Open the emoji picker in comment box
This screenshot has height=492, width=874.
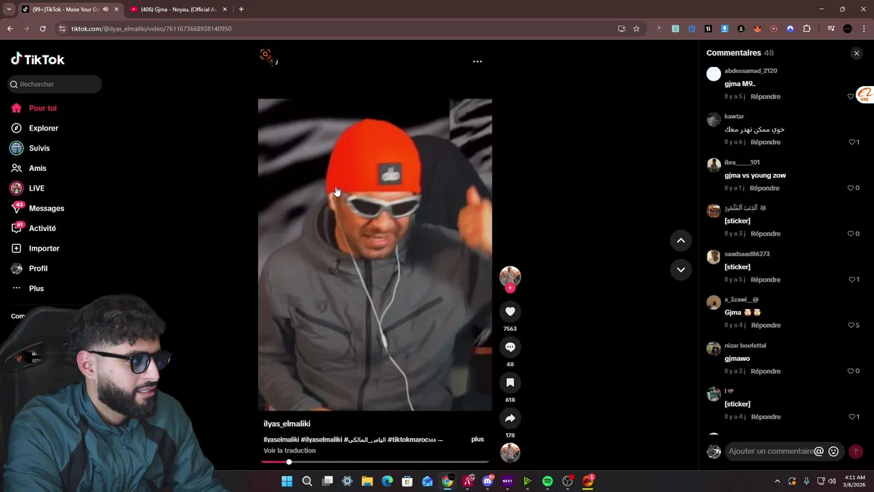click(x=833, y=451)
